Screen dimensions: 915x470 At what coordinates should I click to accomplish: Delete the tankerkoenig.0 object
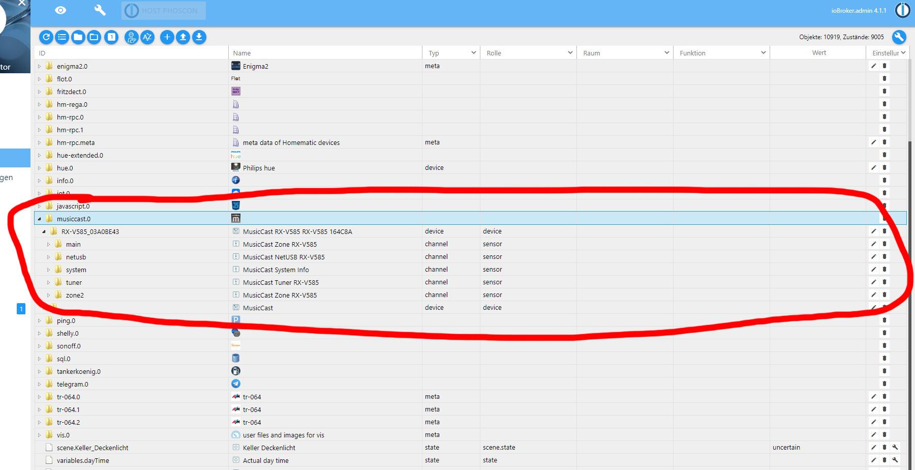[x=884, y=371]
